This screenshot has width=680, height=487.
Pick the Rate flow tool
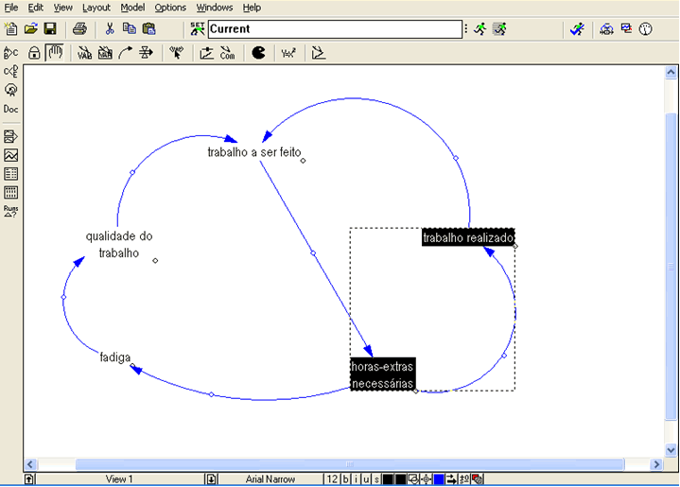(x=147, y=53)
